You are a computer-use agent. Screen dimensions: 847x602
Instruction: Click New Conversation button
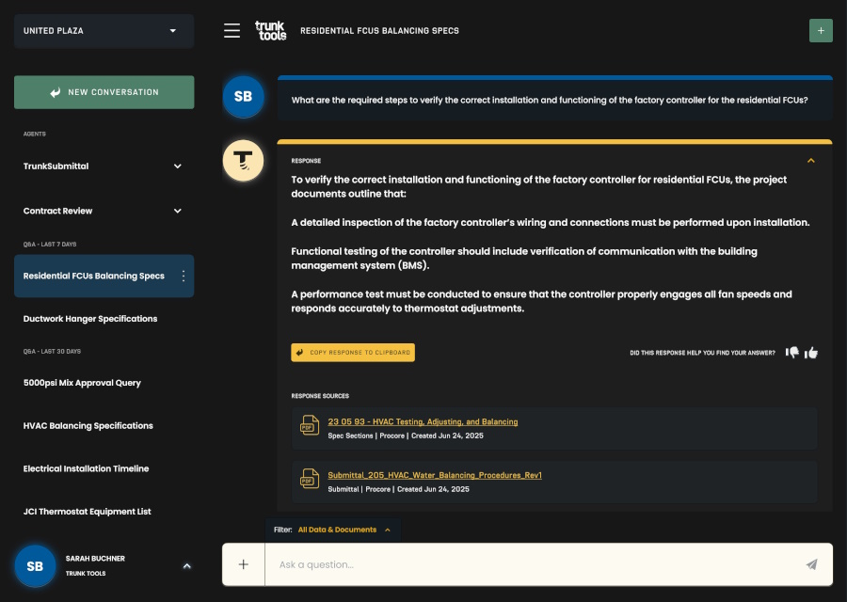click(x=104, y=92)
